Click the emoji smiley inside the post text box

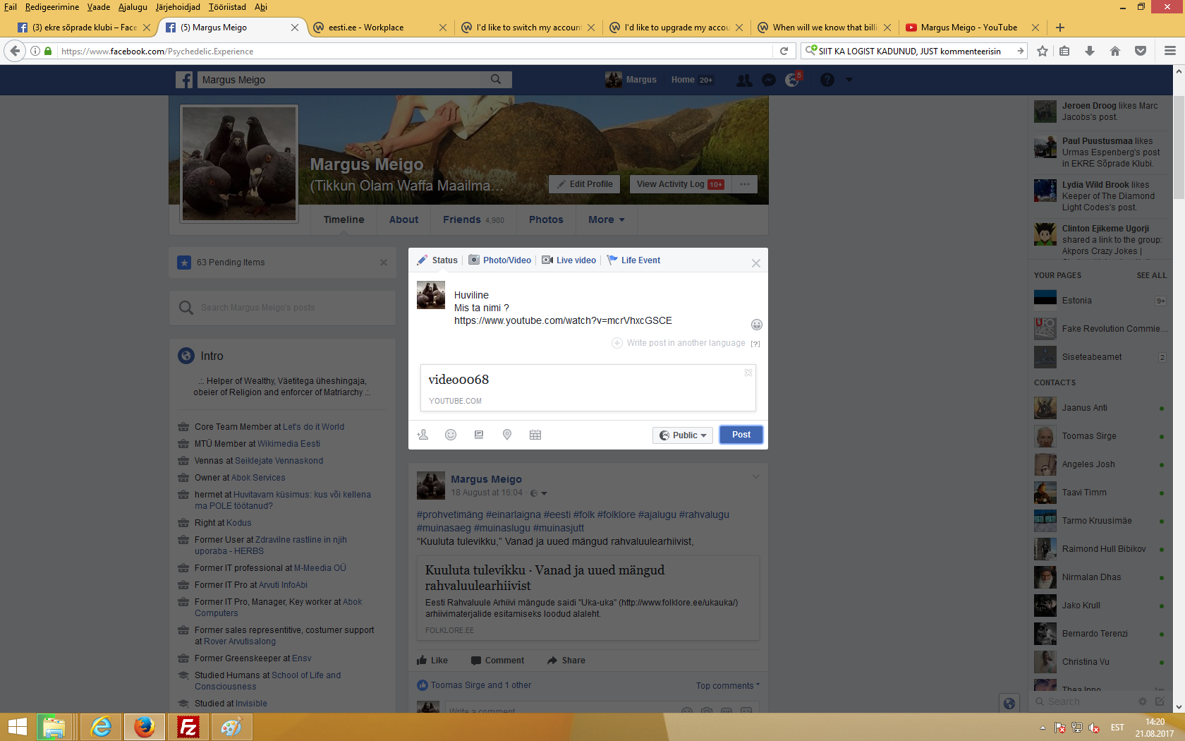(x=757, y=325)
